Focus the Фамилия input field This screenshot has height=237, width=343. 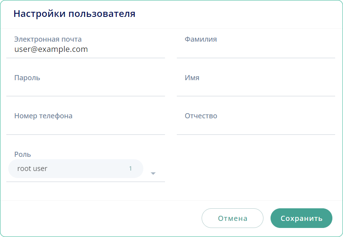(256, 50)
